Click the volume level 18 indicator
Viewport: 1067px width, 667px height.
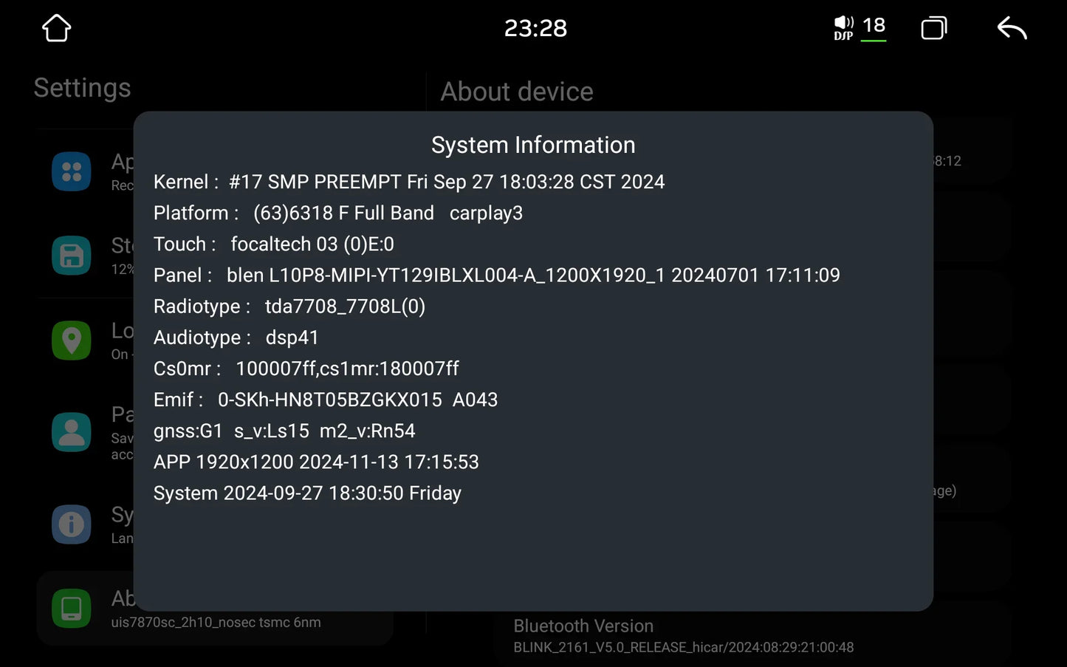[x=874, y=27]
